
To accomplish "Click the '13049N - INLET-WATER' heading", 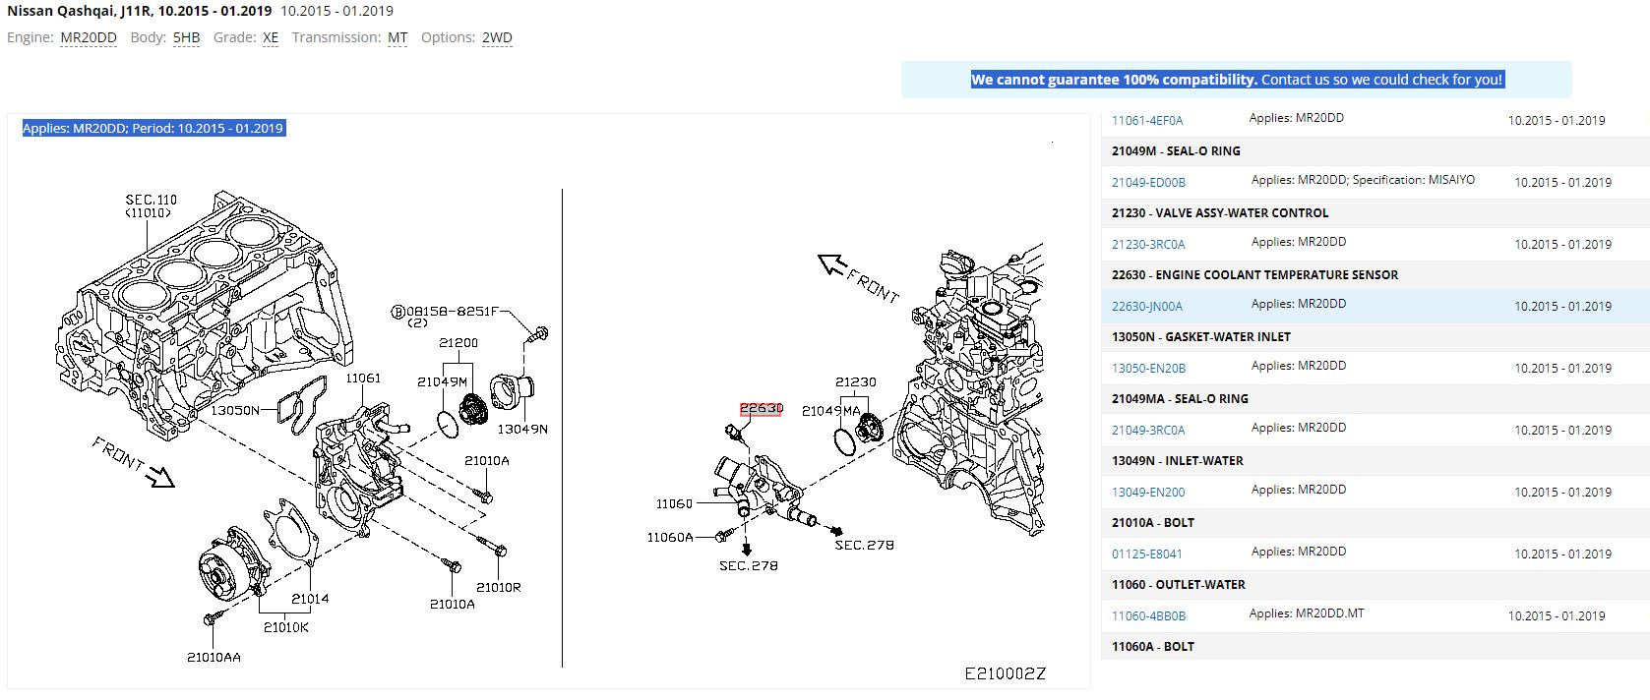I will click(1178, 461).
